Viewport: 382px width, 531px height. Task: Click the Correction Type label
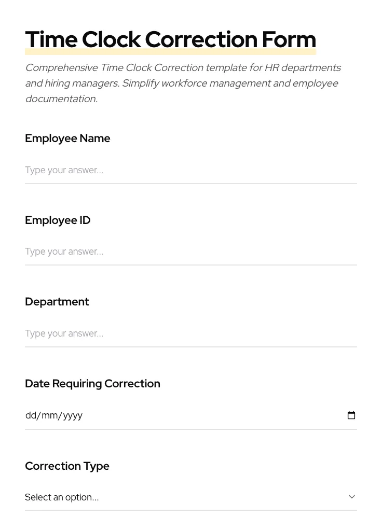[67, 466]
